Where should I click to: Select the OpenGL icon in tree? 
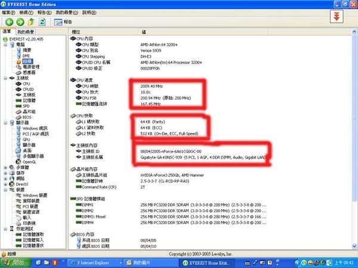pos(18,162)
